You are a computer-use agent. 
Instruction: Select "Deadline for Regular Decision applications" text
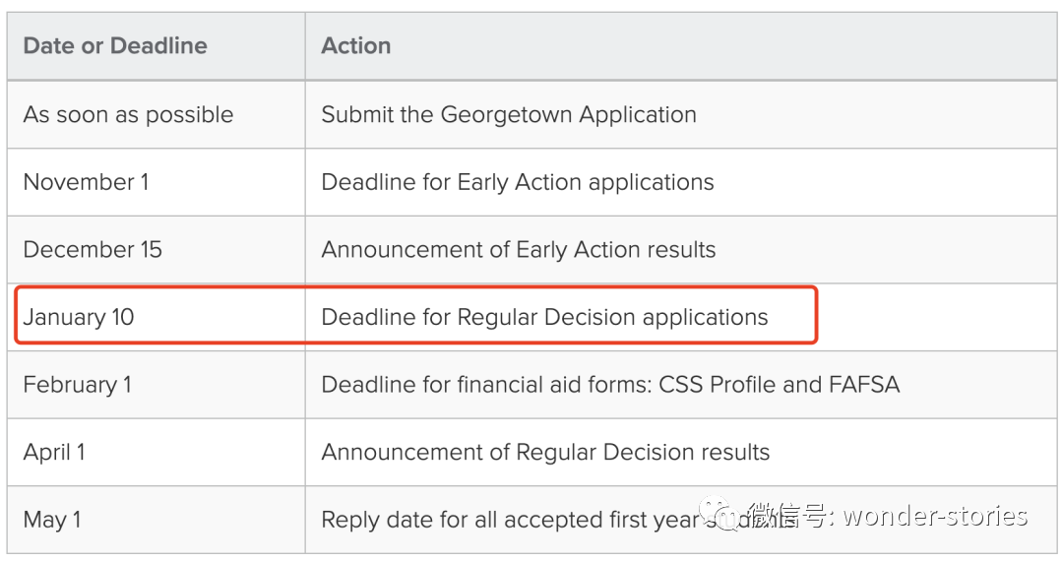544,317
